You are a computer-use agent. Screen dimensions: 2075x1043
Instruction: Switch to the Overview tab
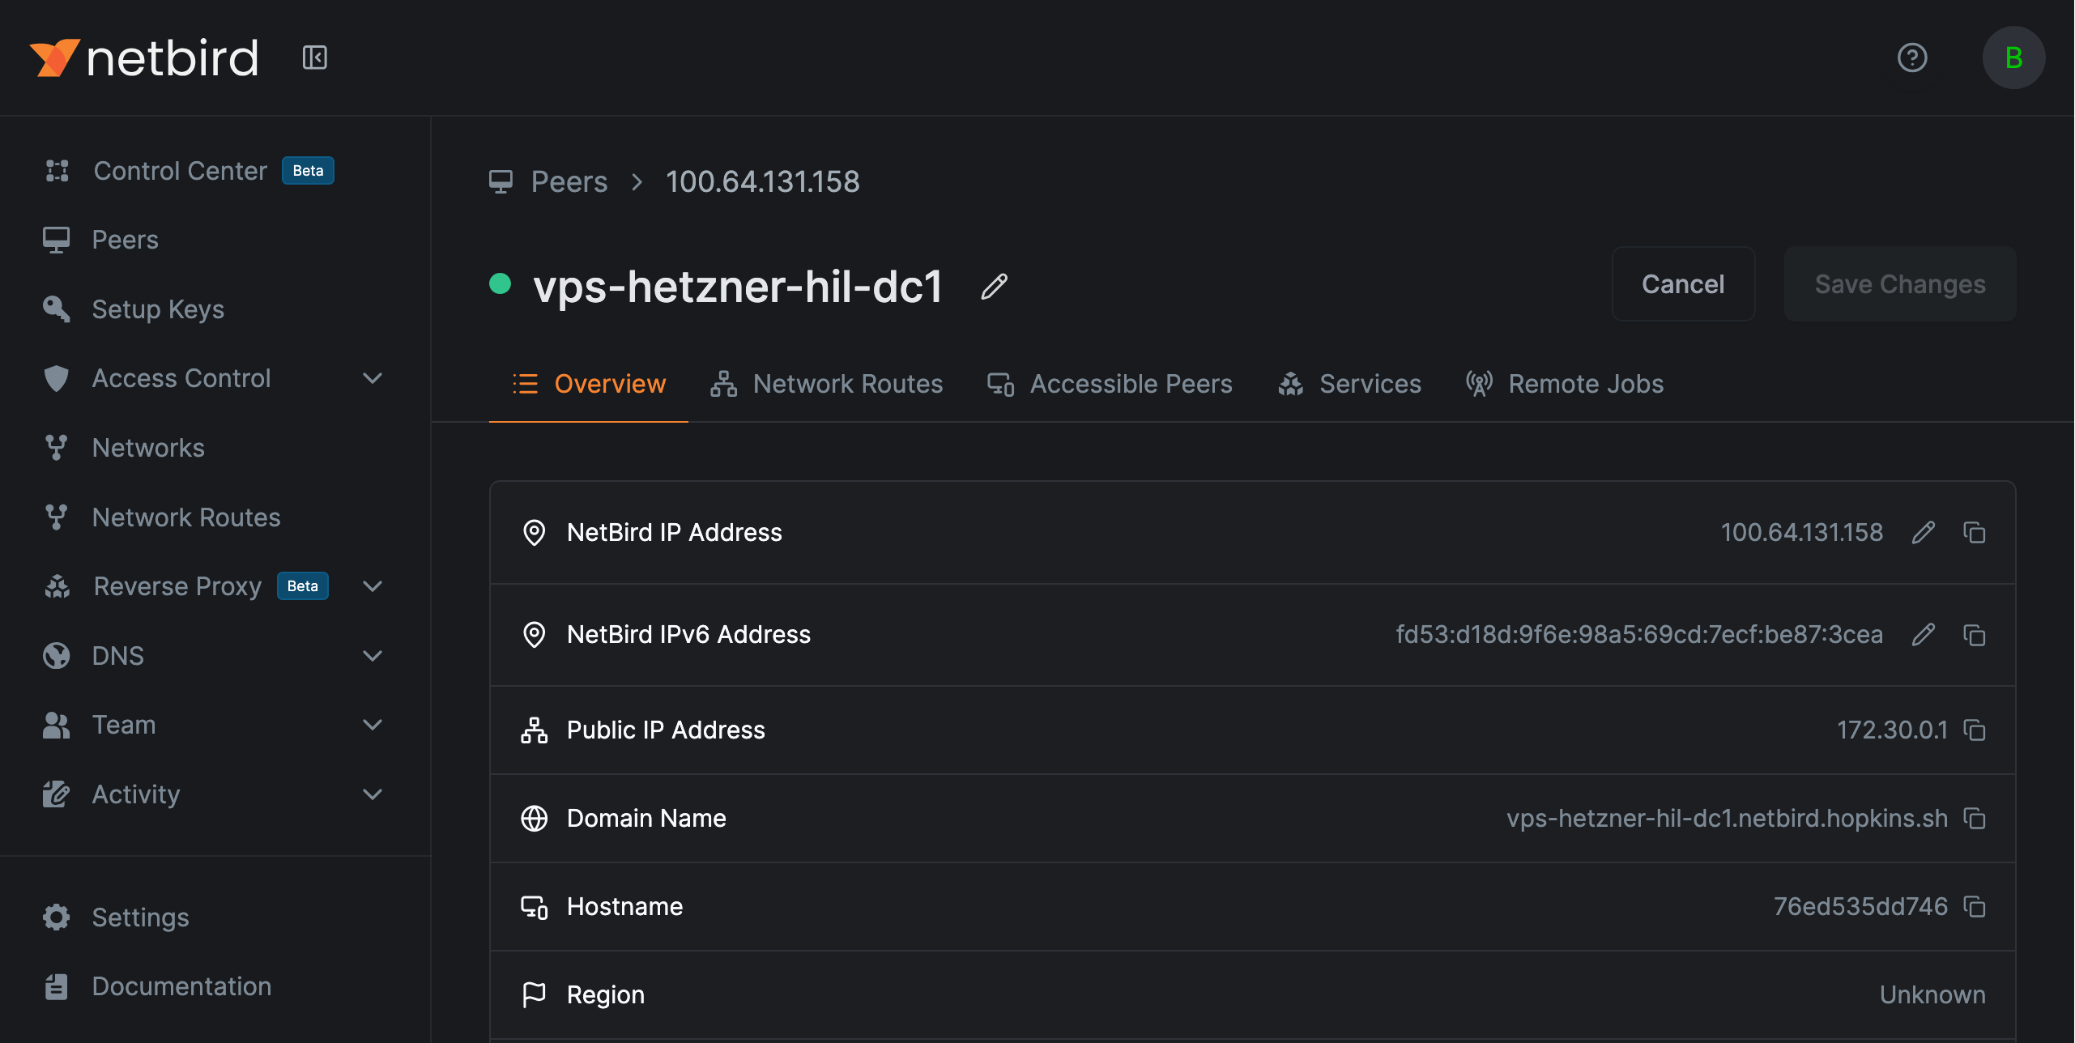coord(589,384)
